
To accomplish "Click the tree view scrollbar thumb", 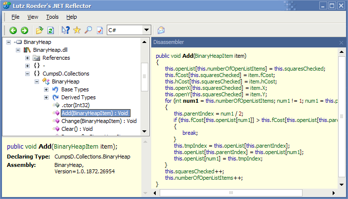I will (144, 77).
